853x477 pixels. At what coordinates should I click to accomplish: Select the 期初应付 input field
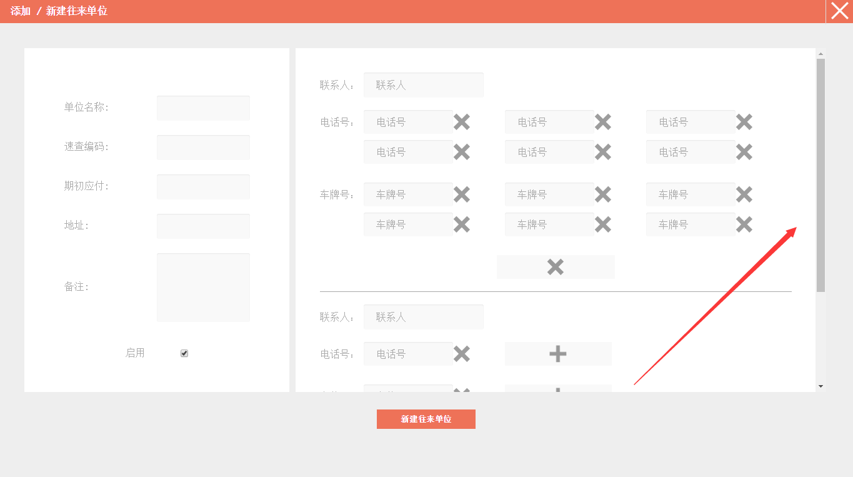point(203,187)
